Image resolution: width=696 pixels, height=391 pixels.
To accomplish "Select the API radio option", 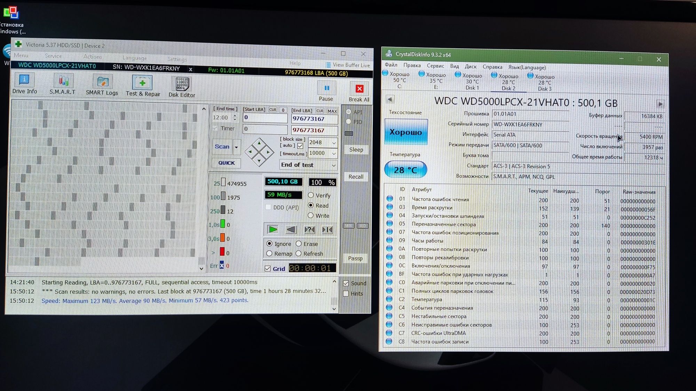I will (x=349, y=112).
